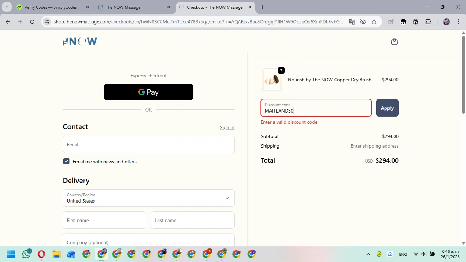Pay with Google Pay express checkout

pos(148,92)
